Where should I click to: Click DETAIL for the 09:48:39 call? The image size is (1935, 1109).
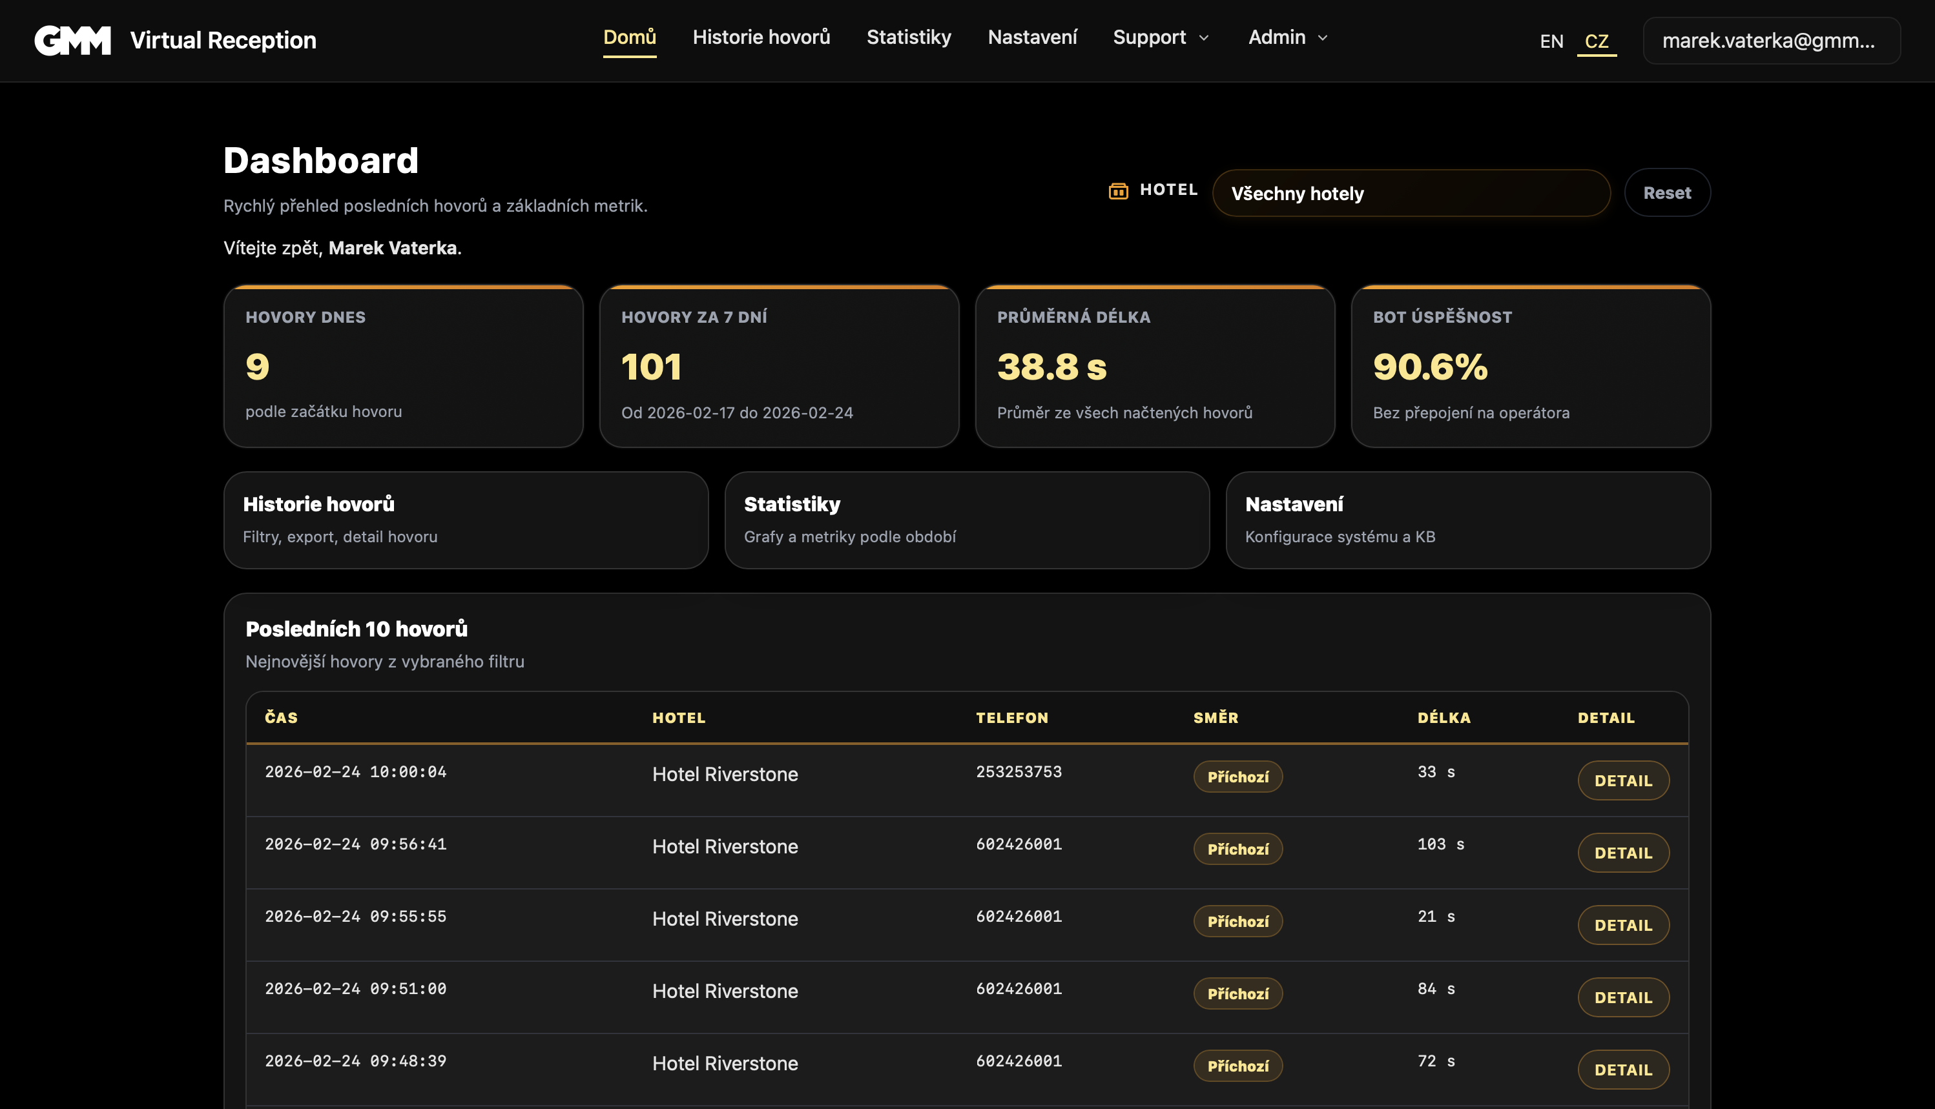[1622, 1070]
